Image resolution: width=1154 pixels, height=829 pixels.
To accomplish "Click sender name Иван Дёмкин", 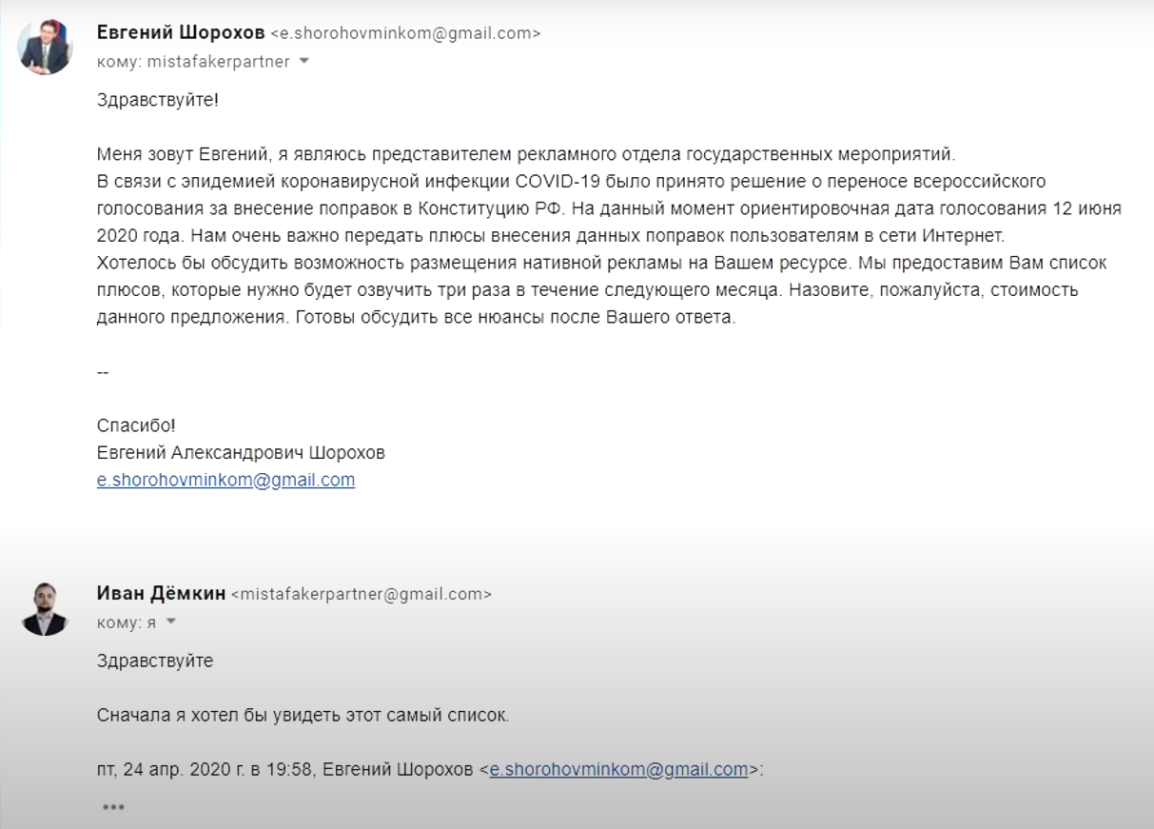I will [161, 594].
